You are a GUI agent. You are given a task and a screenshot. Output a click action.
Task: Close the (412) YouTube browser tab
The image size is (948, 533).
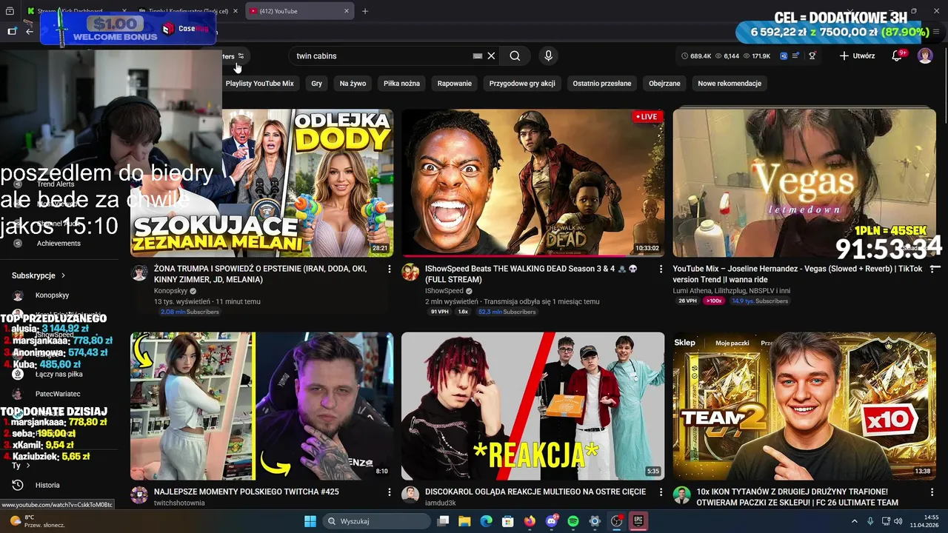point(347,11)
